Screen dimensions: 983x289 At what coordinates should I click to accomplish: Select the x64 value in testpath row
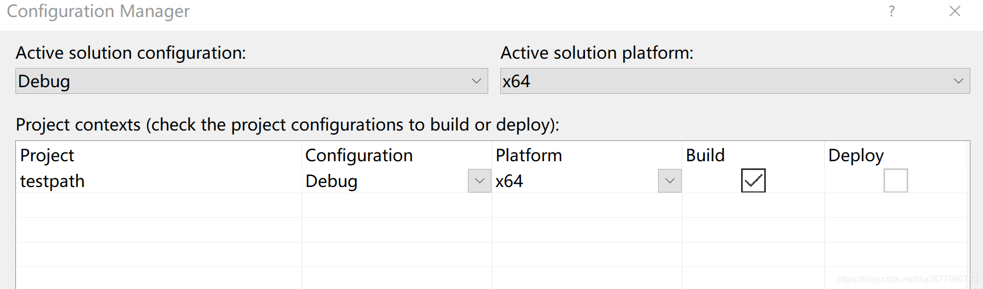pos(509,182)
